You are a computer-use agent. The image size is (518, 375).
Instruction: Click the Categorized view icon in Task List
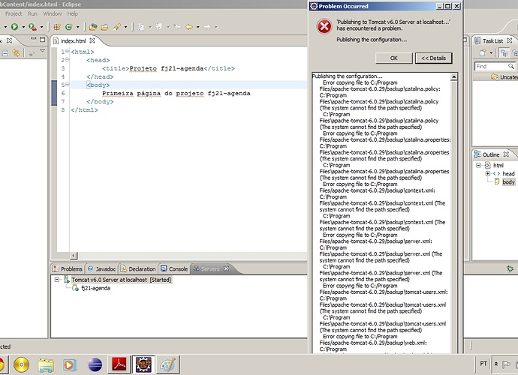[504, 52]
